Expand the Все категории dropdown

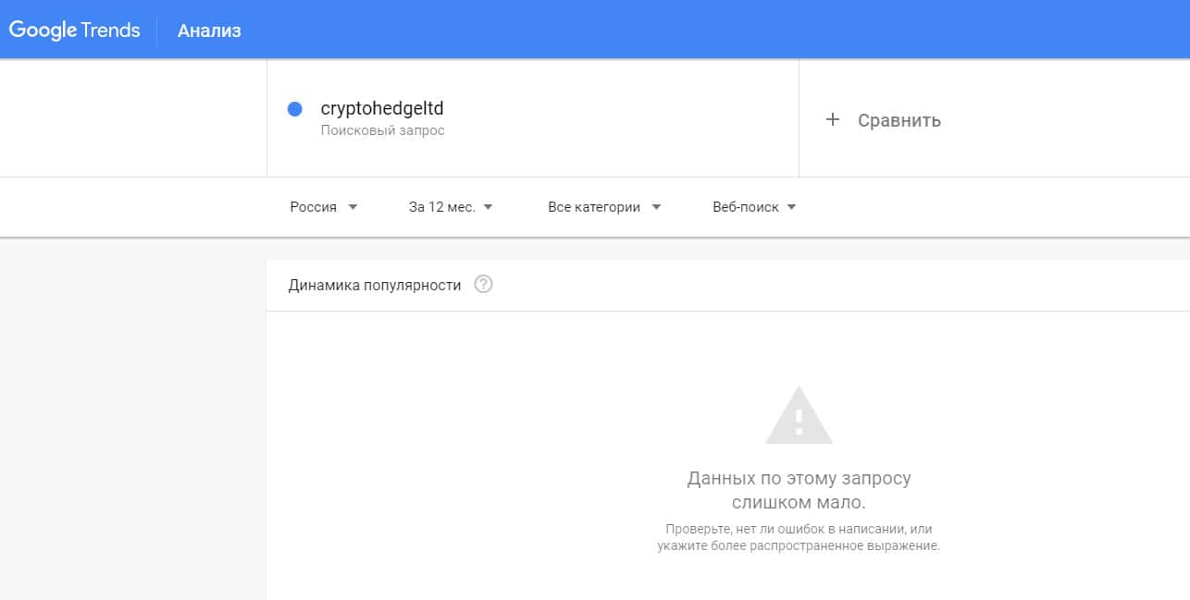click(593, 207)
